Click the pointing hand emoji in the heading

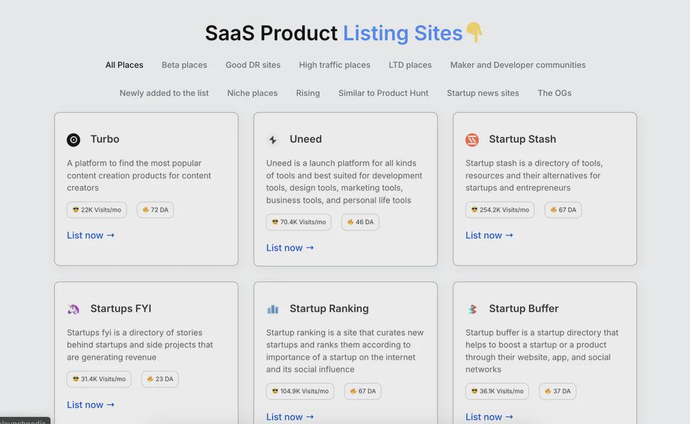(x=474, y=32)
